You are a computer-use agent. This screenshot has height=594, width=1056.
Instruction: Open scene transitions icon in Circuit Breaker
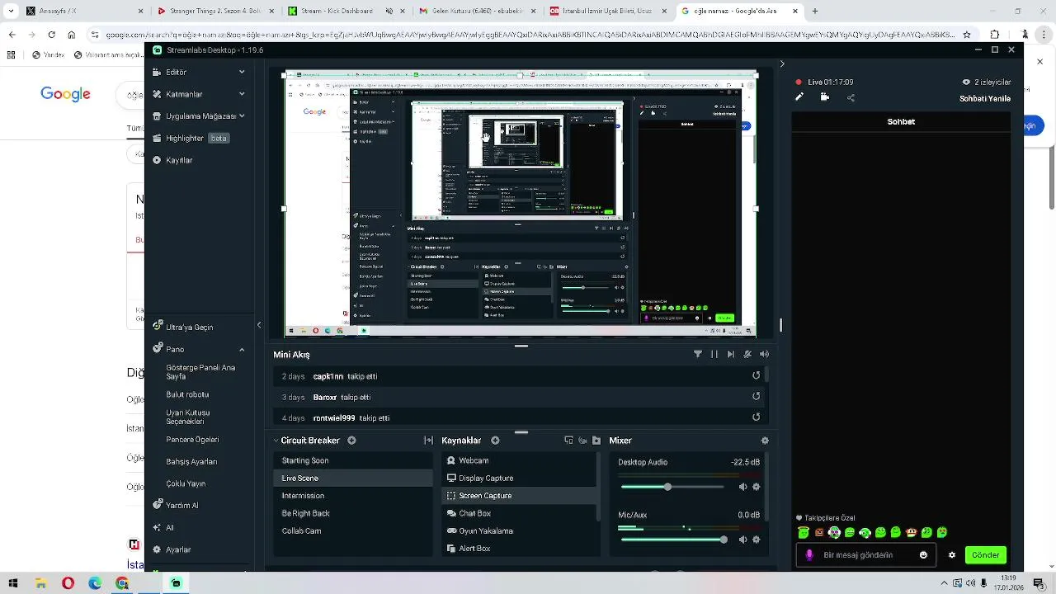click(x=428, y=441)
